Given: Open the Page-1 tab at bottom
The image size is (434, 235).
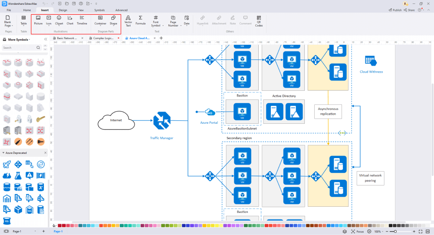Looking at the screenshot, I should pyautogui.click(x=58, y=232).
